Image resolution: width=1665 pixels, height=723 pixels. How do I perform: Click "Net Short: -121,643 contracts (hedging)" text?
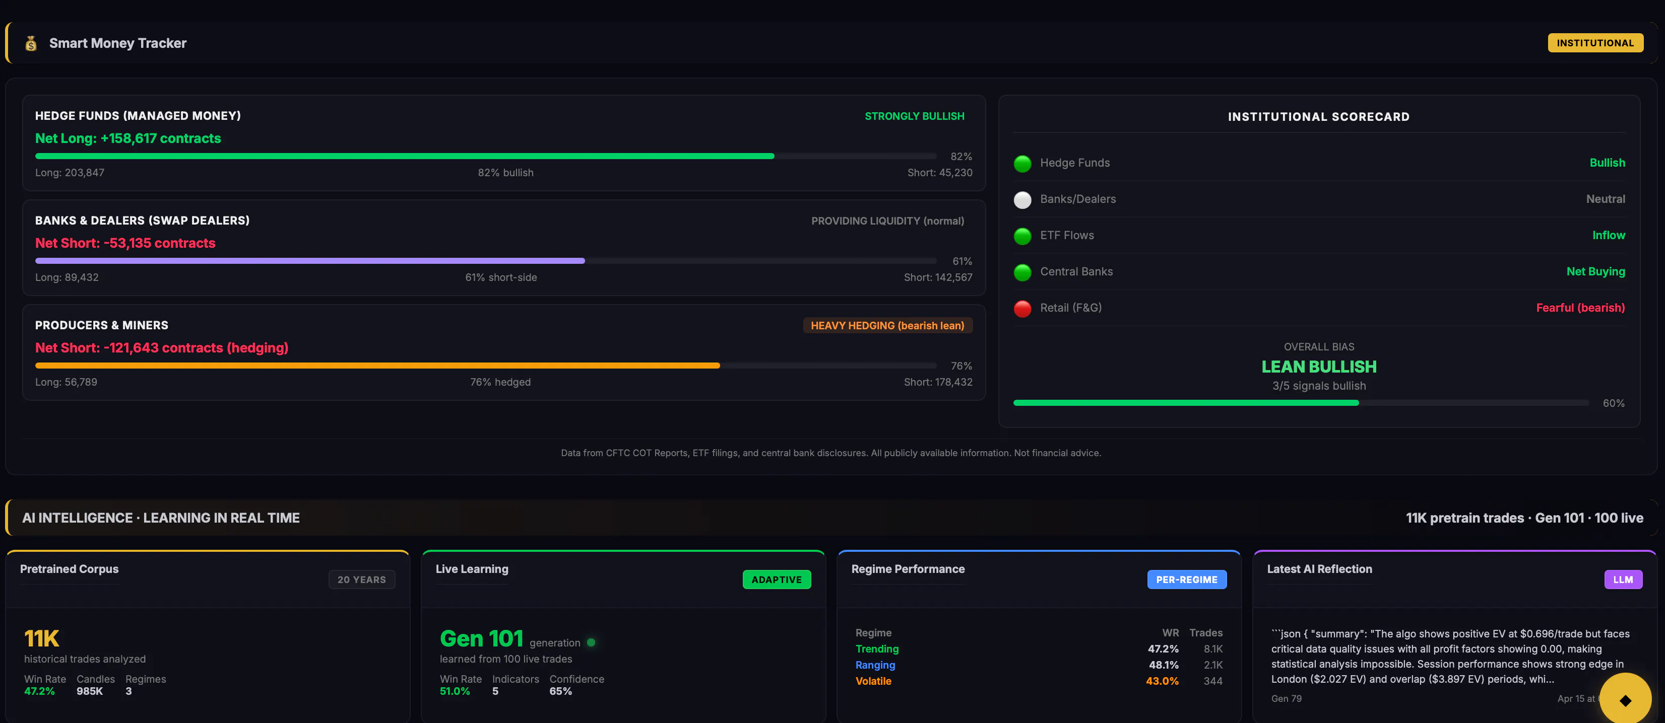point(162,347)
